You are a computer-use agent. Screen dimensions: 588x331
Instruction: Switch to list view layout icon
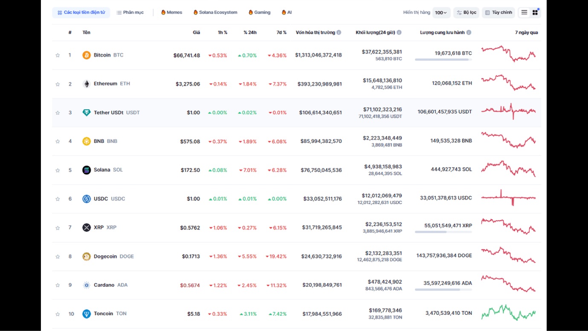click(x=524, y=12)
